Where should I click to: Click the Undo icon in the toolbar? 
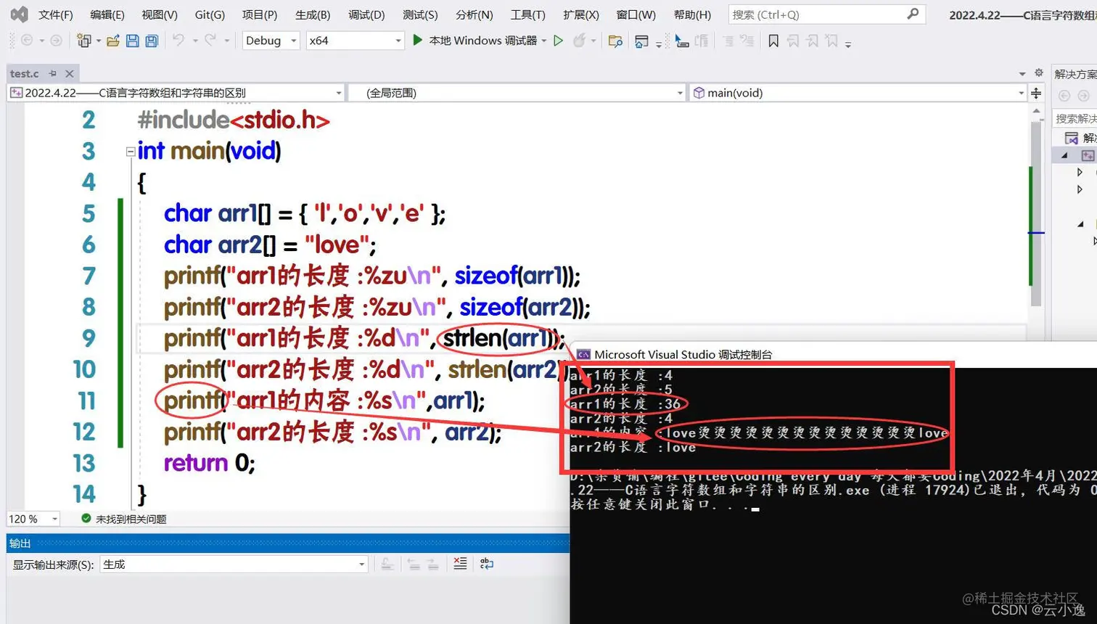click(x=179, y=41)
